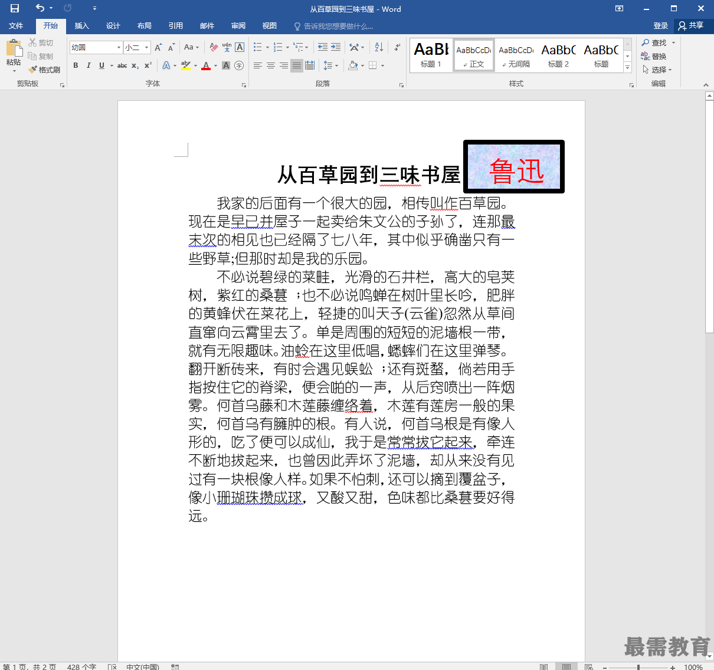Click the Sign in (登录) link
The width and height of the screenshot is (714, 670).
(660, 25)
